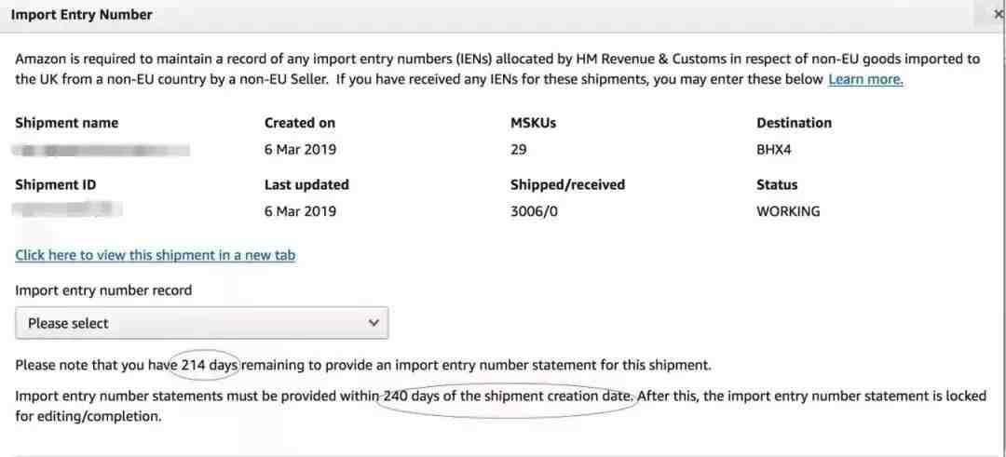The image size is (1006, 457).
Task: Click the MSKUs value 29
Action: tap(519, 149)
